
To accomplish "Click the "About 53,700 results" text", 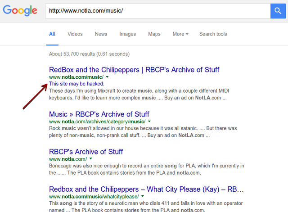I will (89, 54).
